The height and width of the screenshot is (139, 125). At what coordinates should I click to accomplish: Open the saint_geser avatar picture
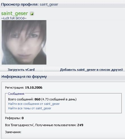[24, 42]
